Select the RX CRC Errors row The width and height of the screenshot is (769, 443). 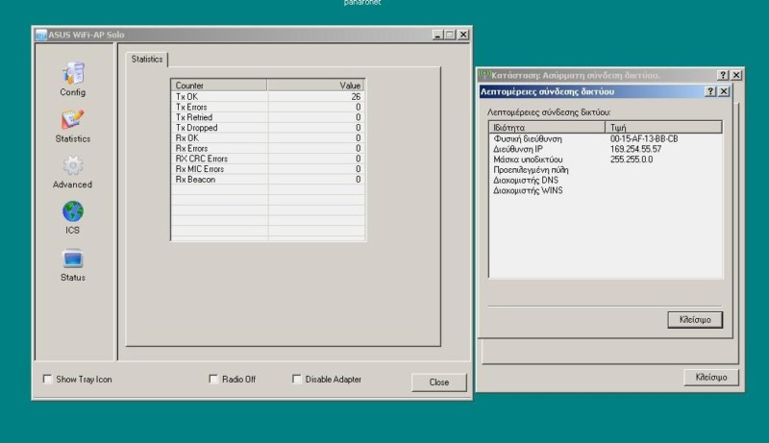(x=268, y=159)
